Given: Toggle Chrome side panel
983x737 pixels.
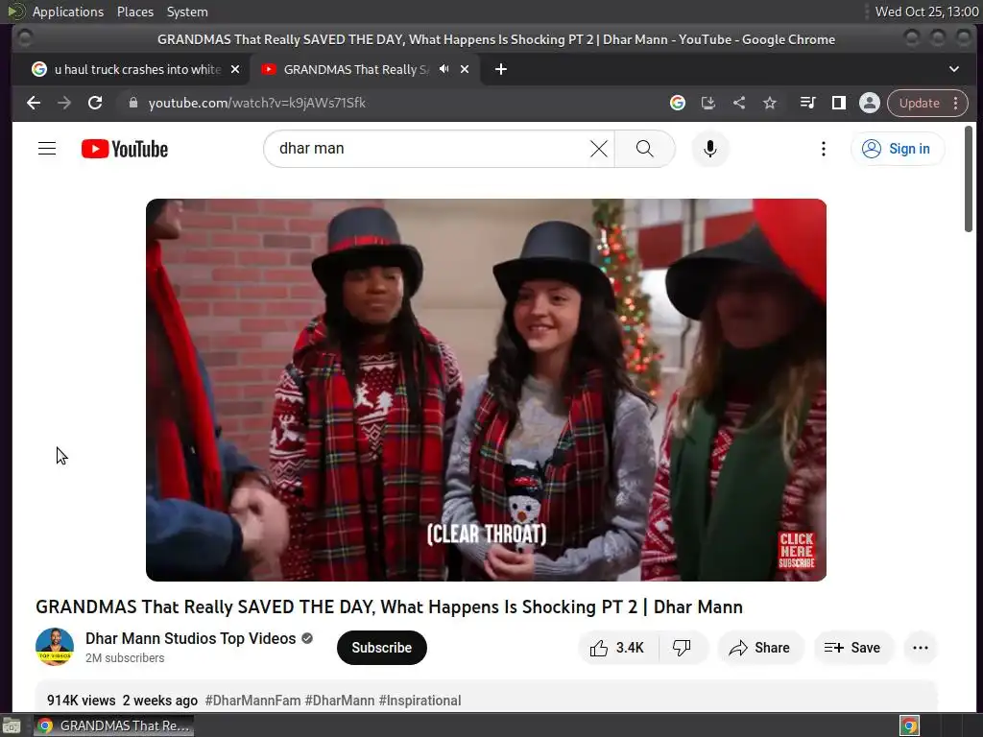Looking at the screenshot, I should (838, 103).
